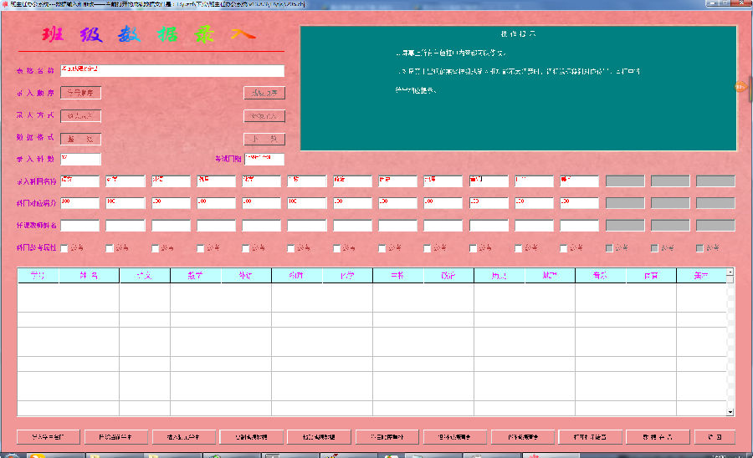
Task: Edit the 物理 subject name field
Action: click(x=216, y=181)
